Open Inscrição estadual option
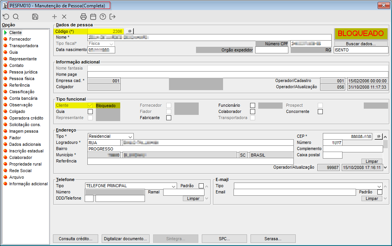Screen dimensions: 392x246 pyautogui.click(x=26, y=151)
